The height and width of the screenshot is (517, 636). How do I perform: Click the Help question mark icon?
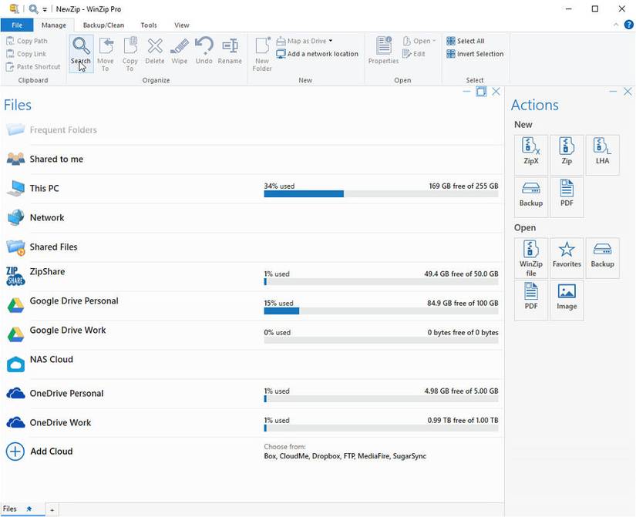628,25
